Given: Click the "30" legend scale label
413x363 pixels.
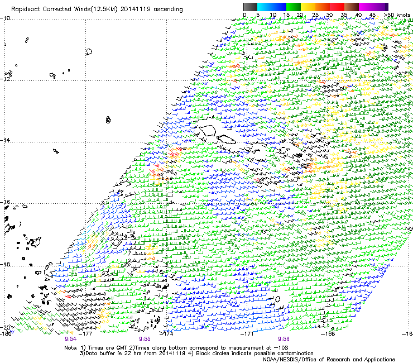Looking at the screenshot, I should click(329, 15).
